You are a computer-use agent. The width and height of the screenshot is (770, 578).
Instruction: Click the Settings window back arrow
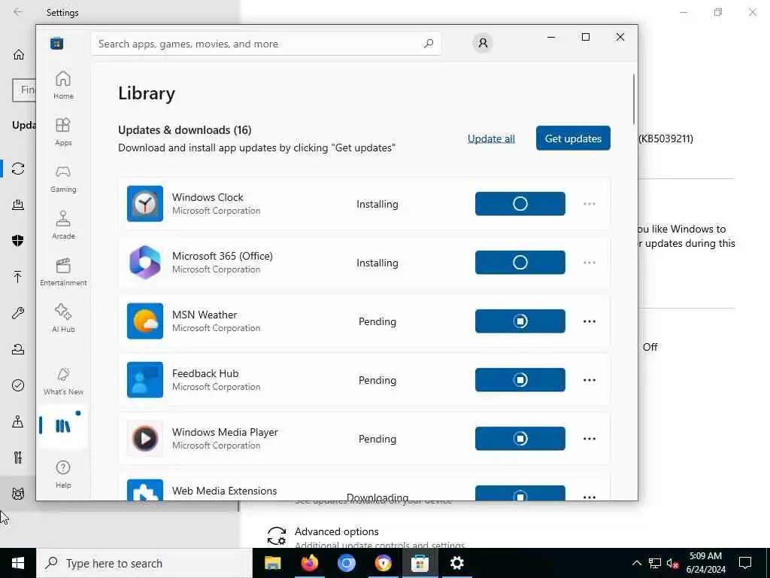tap(18, 12)
